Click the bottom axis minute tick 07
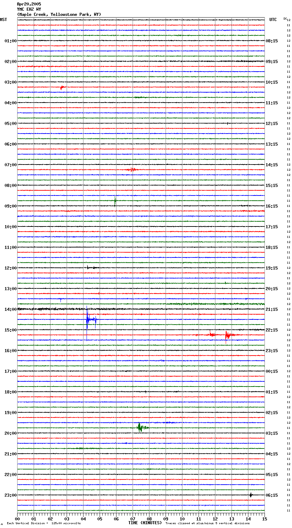Screen dimensions: 292x528 pyautogui.click(x=133, y=519)
